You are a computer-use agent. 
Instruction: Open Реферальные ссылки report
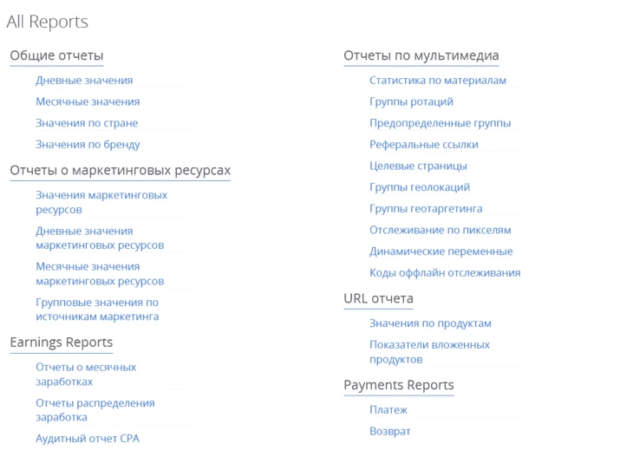pos(424,145)
